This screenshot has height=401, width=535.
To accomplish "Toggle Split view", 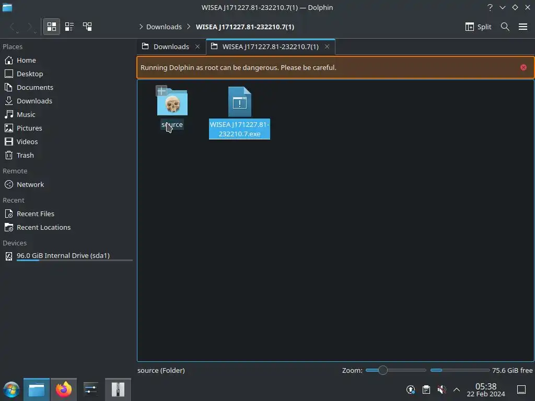I will pos(478,27).
